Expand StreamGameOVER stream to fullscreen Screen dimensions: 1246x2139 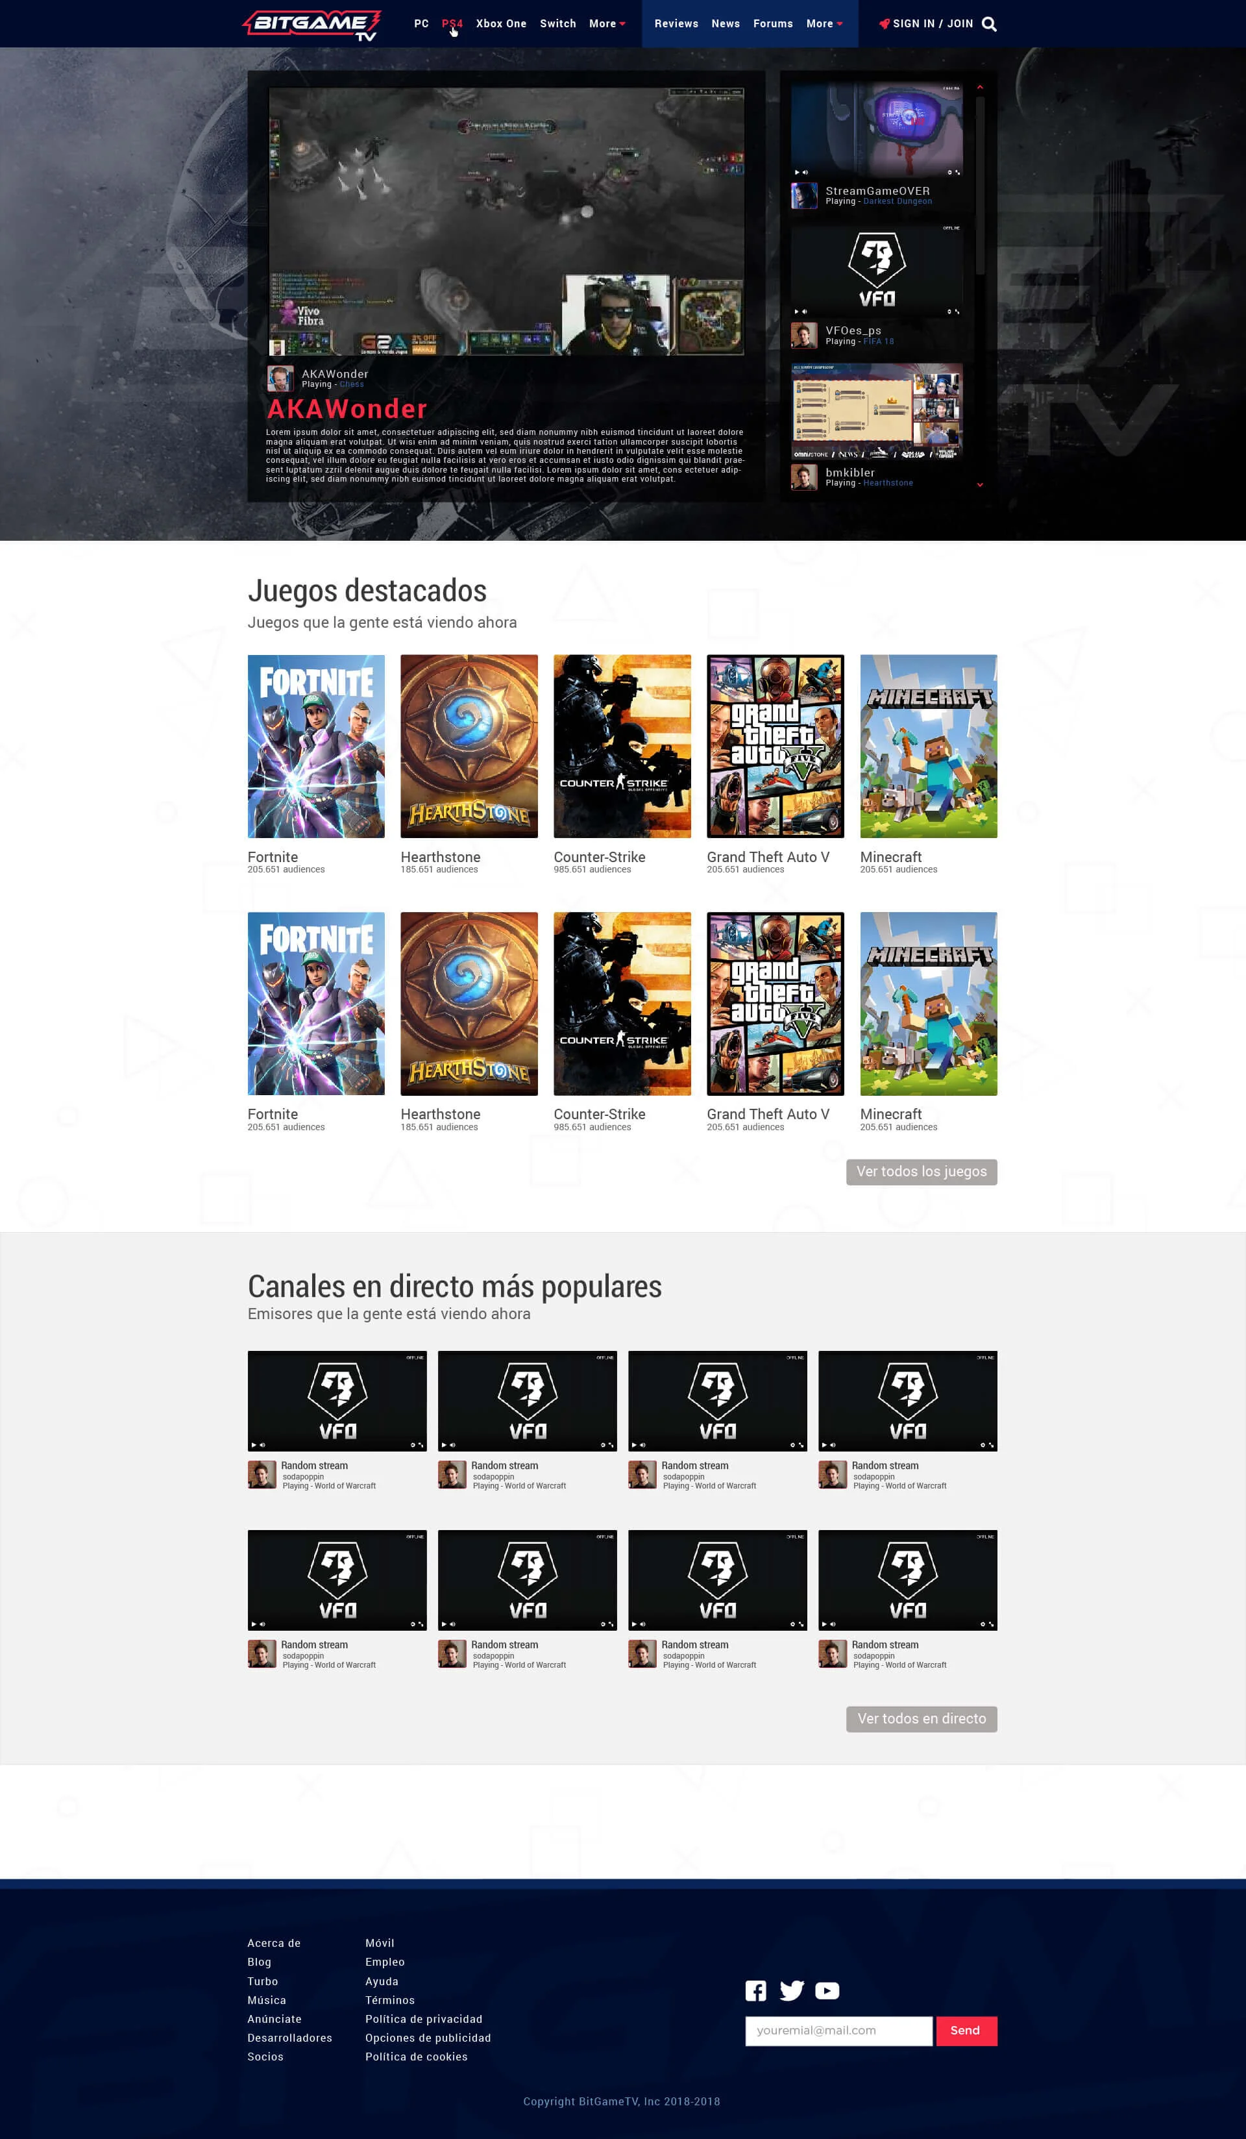[x=959, y=172]
